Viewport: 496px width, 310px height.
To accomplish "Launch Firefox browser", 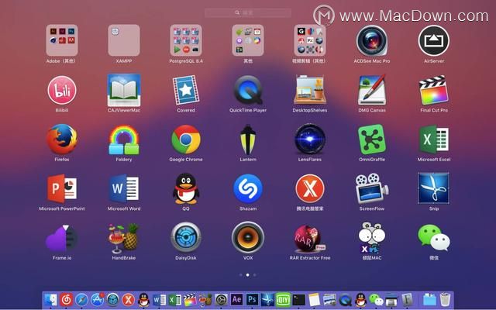I will (62, 139).
